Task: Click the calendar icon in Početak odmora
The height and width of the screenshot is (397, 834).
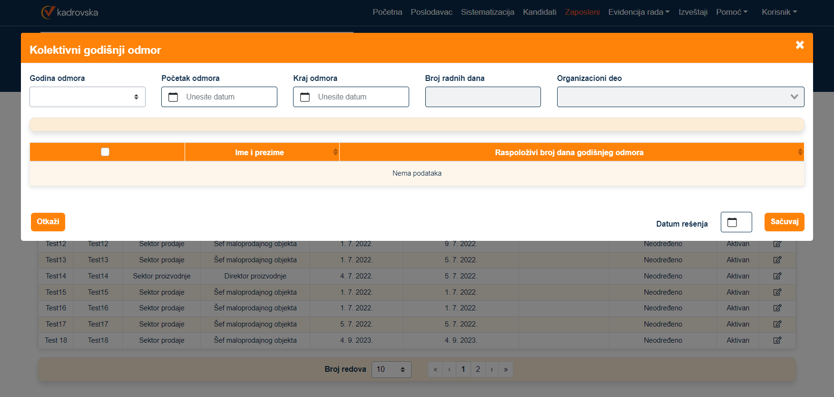Action: [x=173, y=97]
